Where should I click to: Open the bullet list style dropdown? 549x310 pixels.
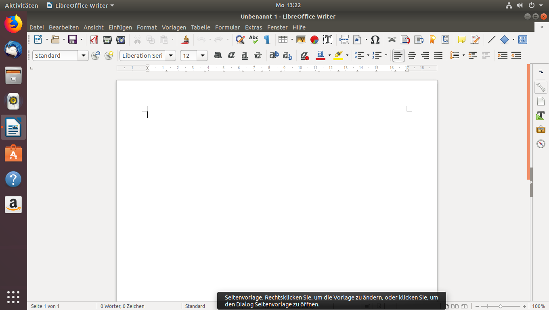pos(368,55)
